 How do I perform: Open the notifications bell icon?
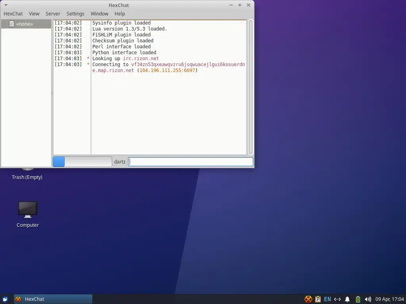(347, 299)
